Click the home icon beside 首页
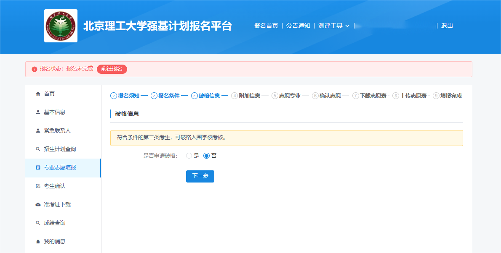 [38, 94]
